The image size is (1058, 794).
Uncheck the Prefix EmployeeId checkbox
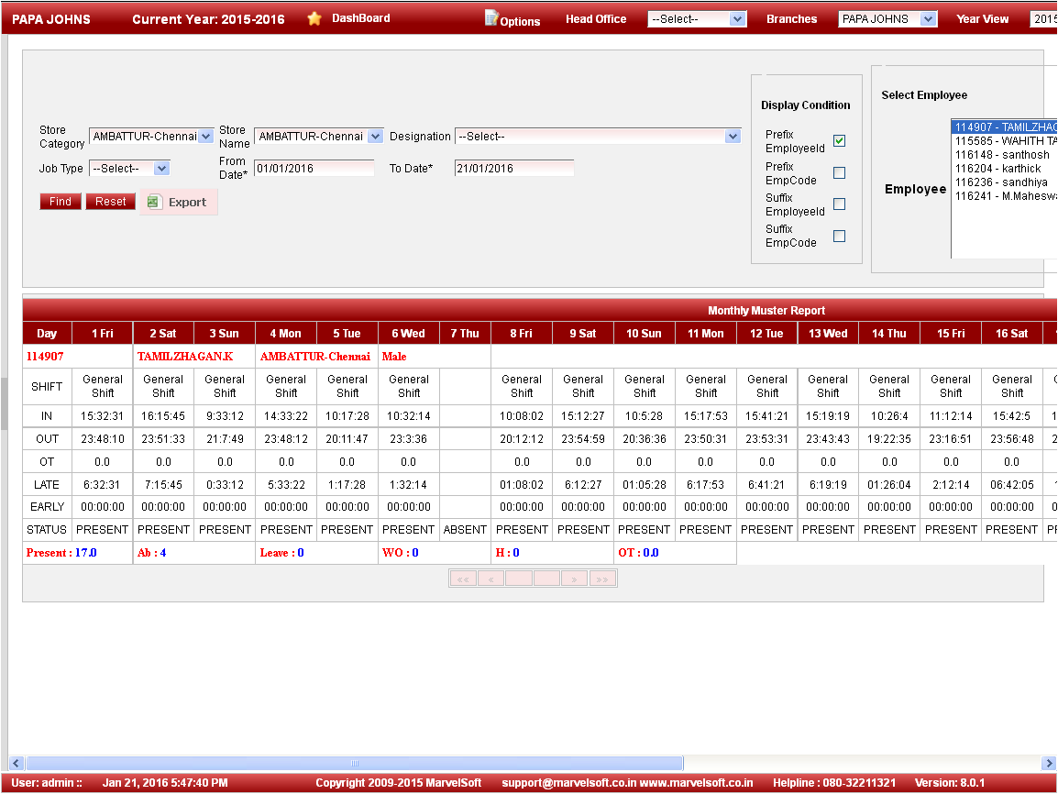click(x=839, y=141)
